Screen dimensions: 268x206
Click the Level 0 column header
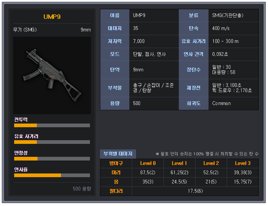click(x=148, y=163)
